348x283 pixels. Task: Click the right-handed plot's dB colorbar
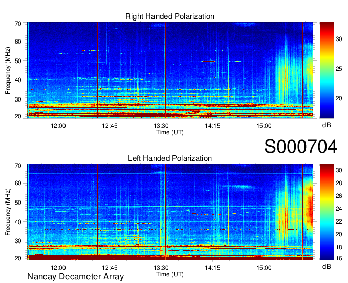(x=327, y=70)
